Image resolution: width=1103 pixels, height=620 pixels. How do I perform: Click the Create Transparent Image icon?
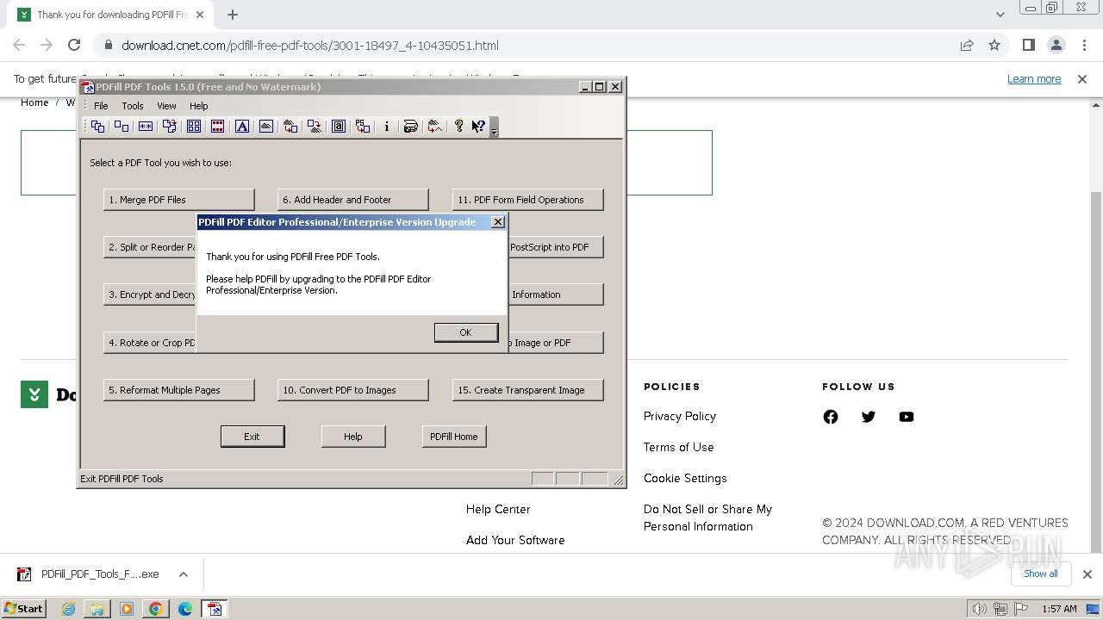[435, 127]
